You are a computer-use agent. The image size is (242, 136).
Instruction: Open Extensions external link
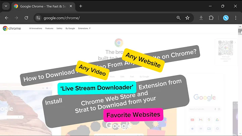point(84,28)
